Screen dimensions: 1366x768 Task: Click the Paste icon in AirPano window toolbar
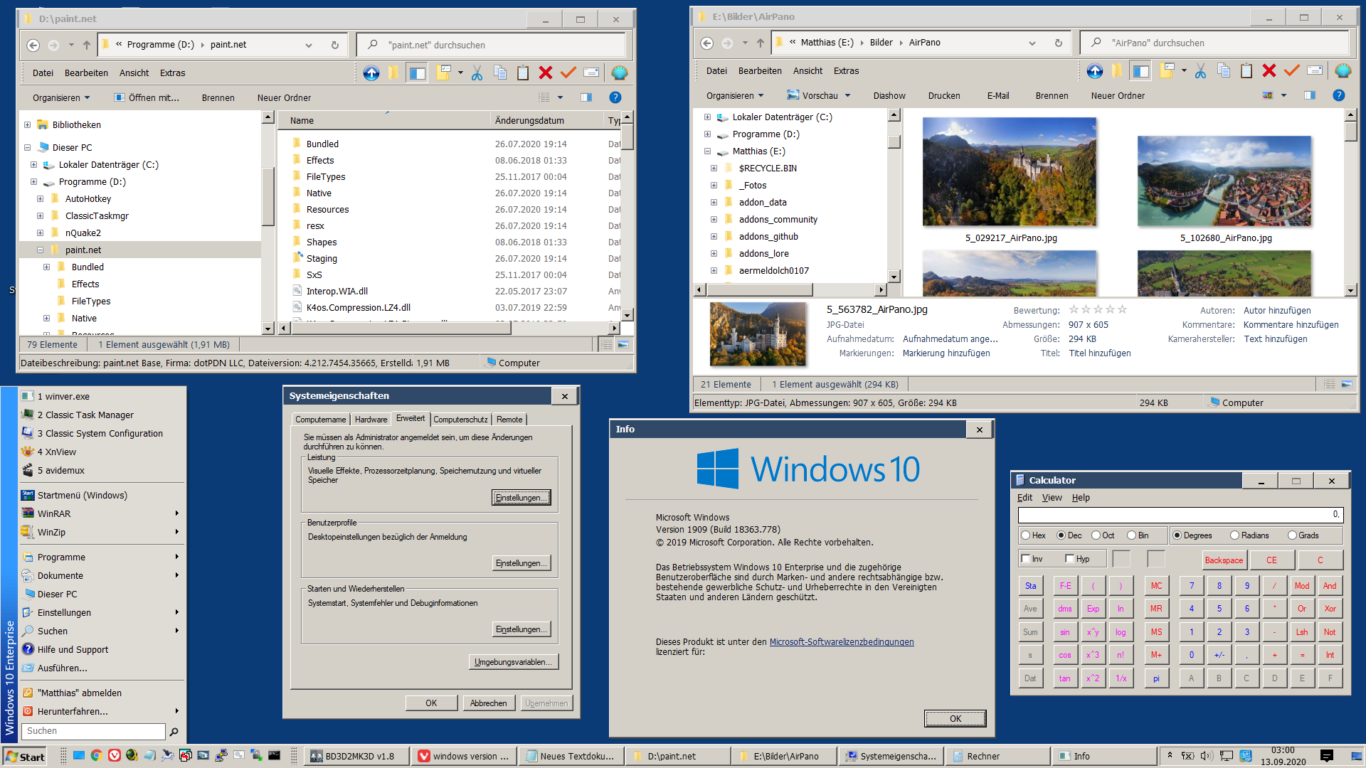point(1246,70)
